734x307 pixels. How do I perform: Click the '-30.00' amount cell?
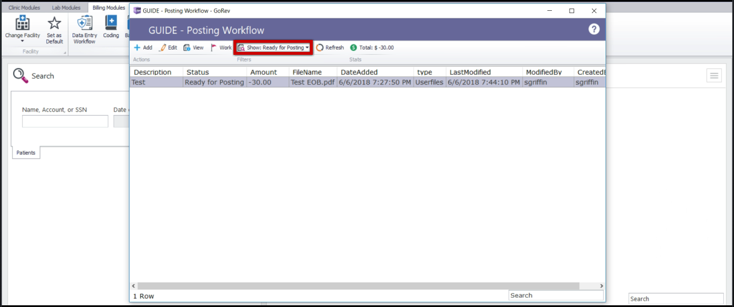point(268,82)
